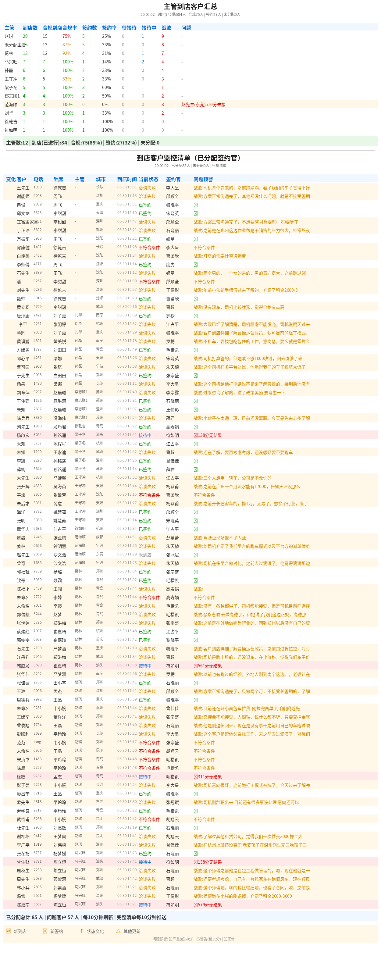The height and width of the screenshot is (956, 381).
Task: Click the status icon in 蔡建红's 问题预警 cell
Action: (195, 632)
